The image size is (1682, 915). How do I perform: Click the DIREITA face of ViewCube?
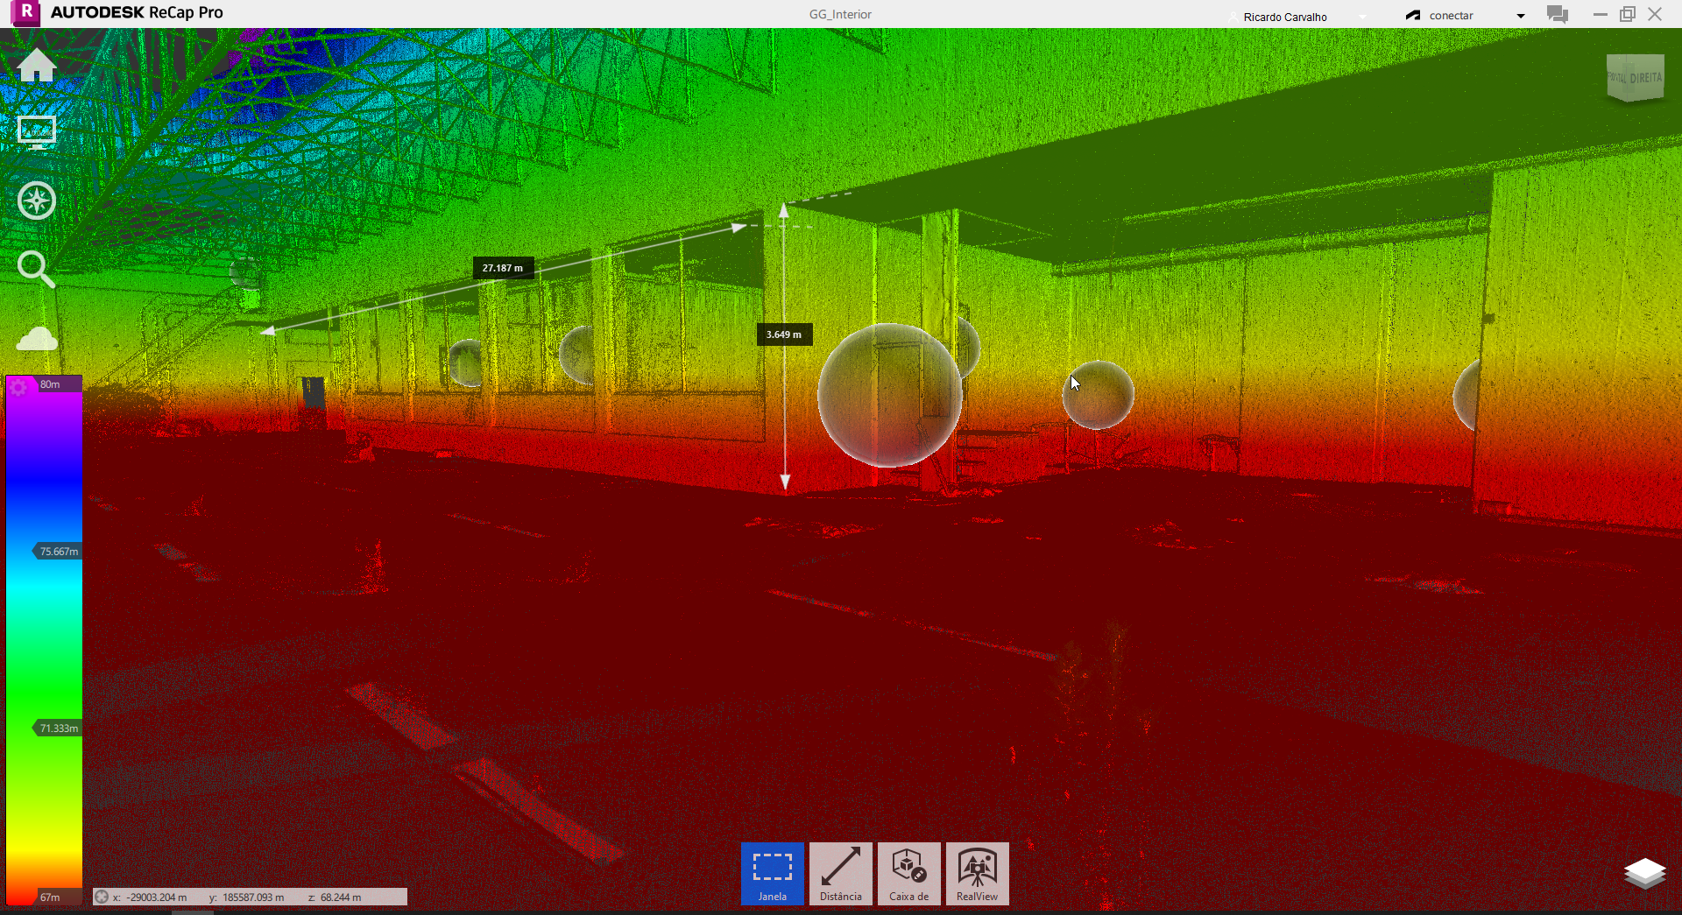pos(1644,78)
